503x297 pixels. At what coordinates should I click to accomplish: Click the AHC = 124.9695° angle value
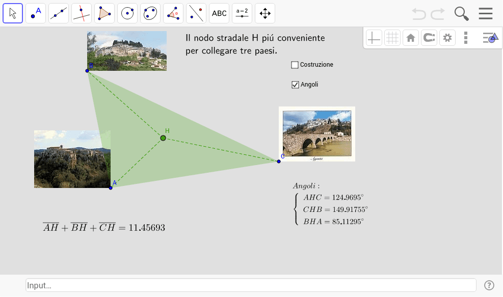pyautogui.click(x=334, y=198)
